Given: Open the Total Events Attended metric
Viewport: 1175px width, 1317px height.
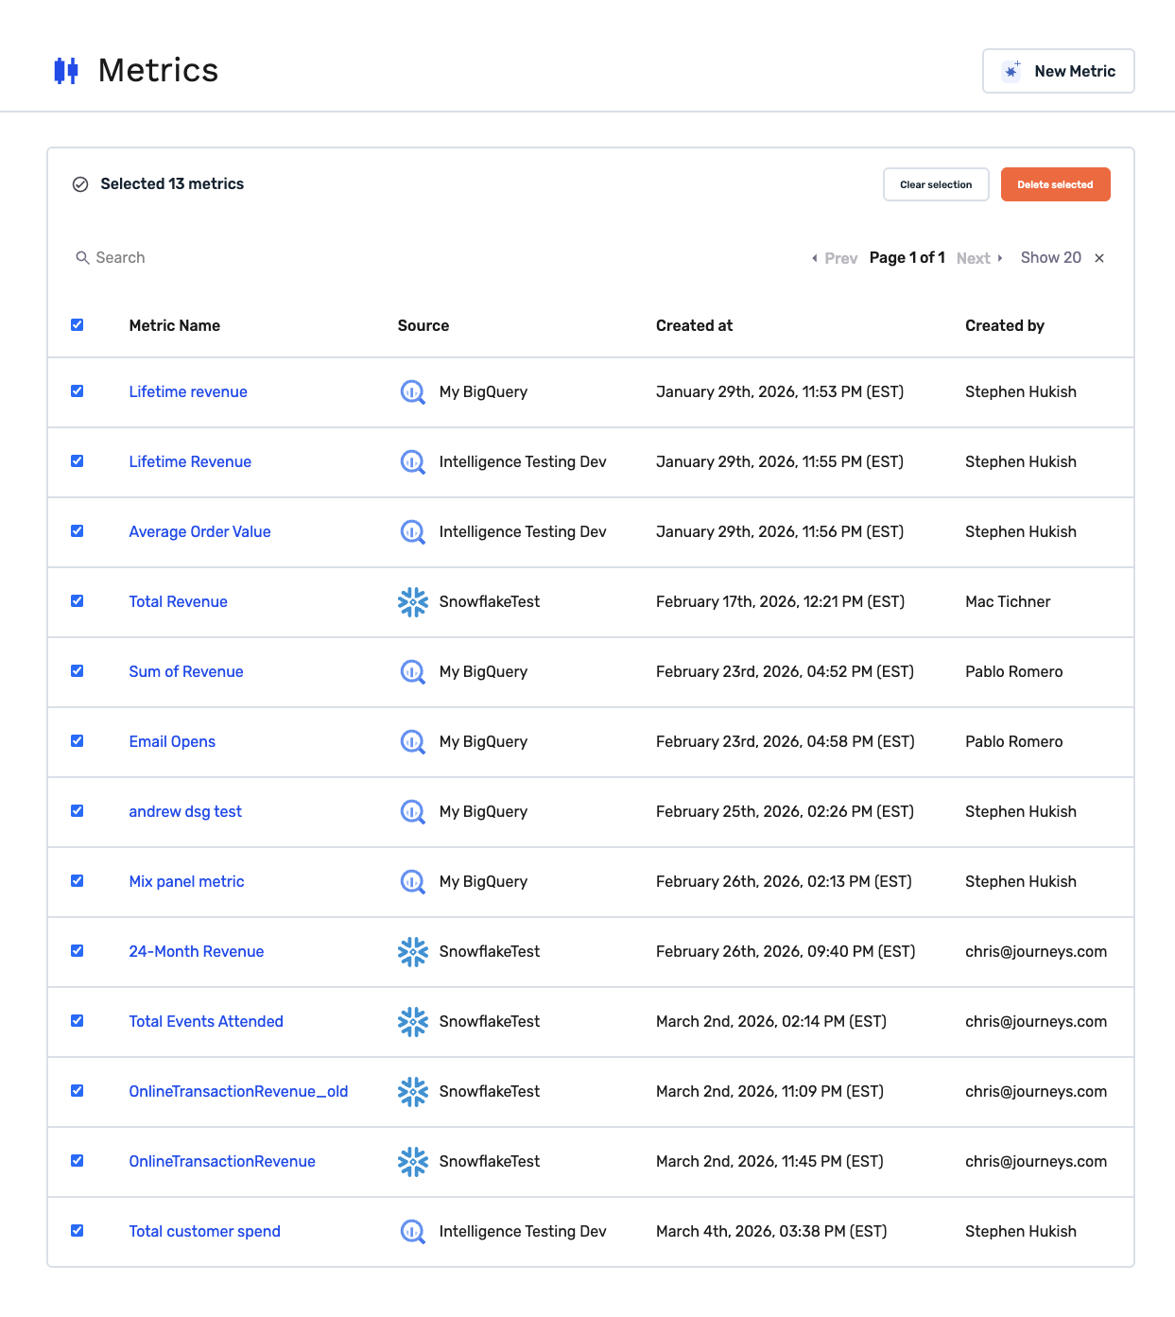Looking at the screenshot, I should point(206,1022).
